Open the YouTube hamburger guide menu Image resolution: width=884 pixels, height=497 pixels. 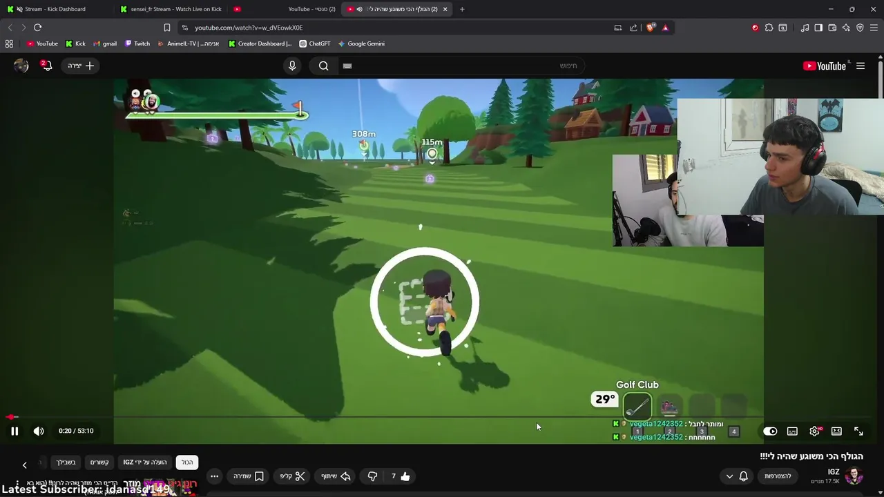[x=861, y=66]
